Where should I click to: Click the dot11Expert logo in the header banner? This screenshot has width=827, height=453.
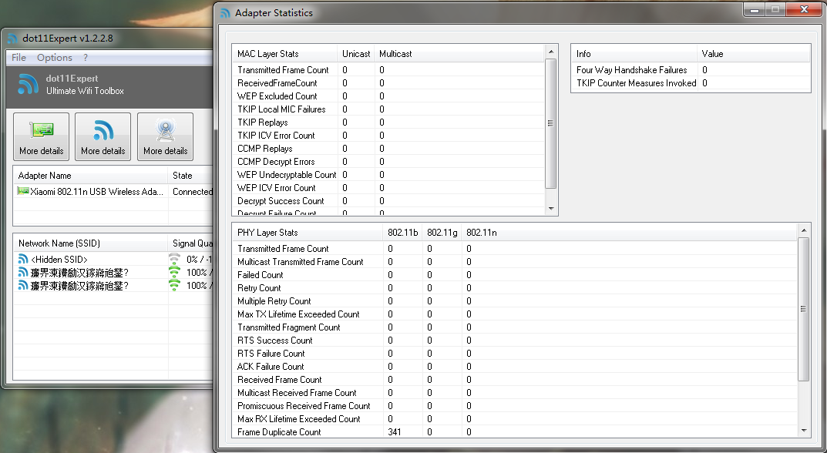(x=28, y=84)
